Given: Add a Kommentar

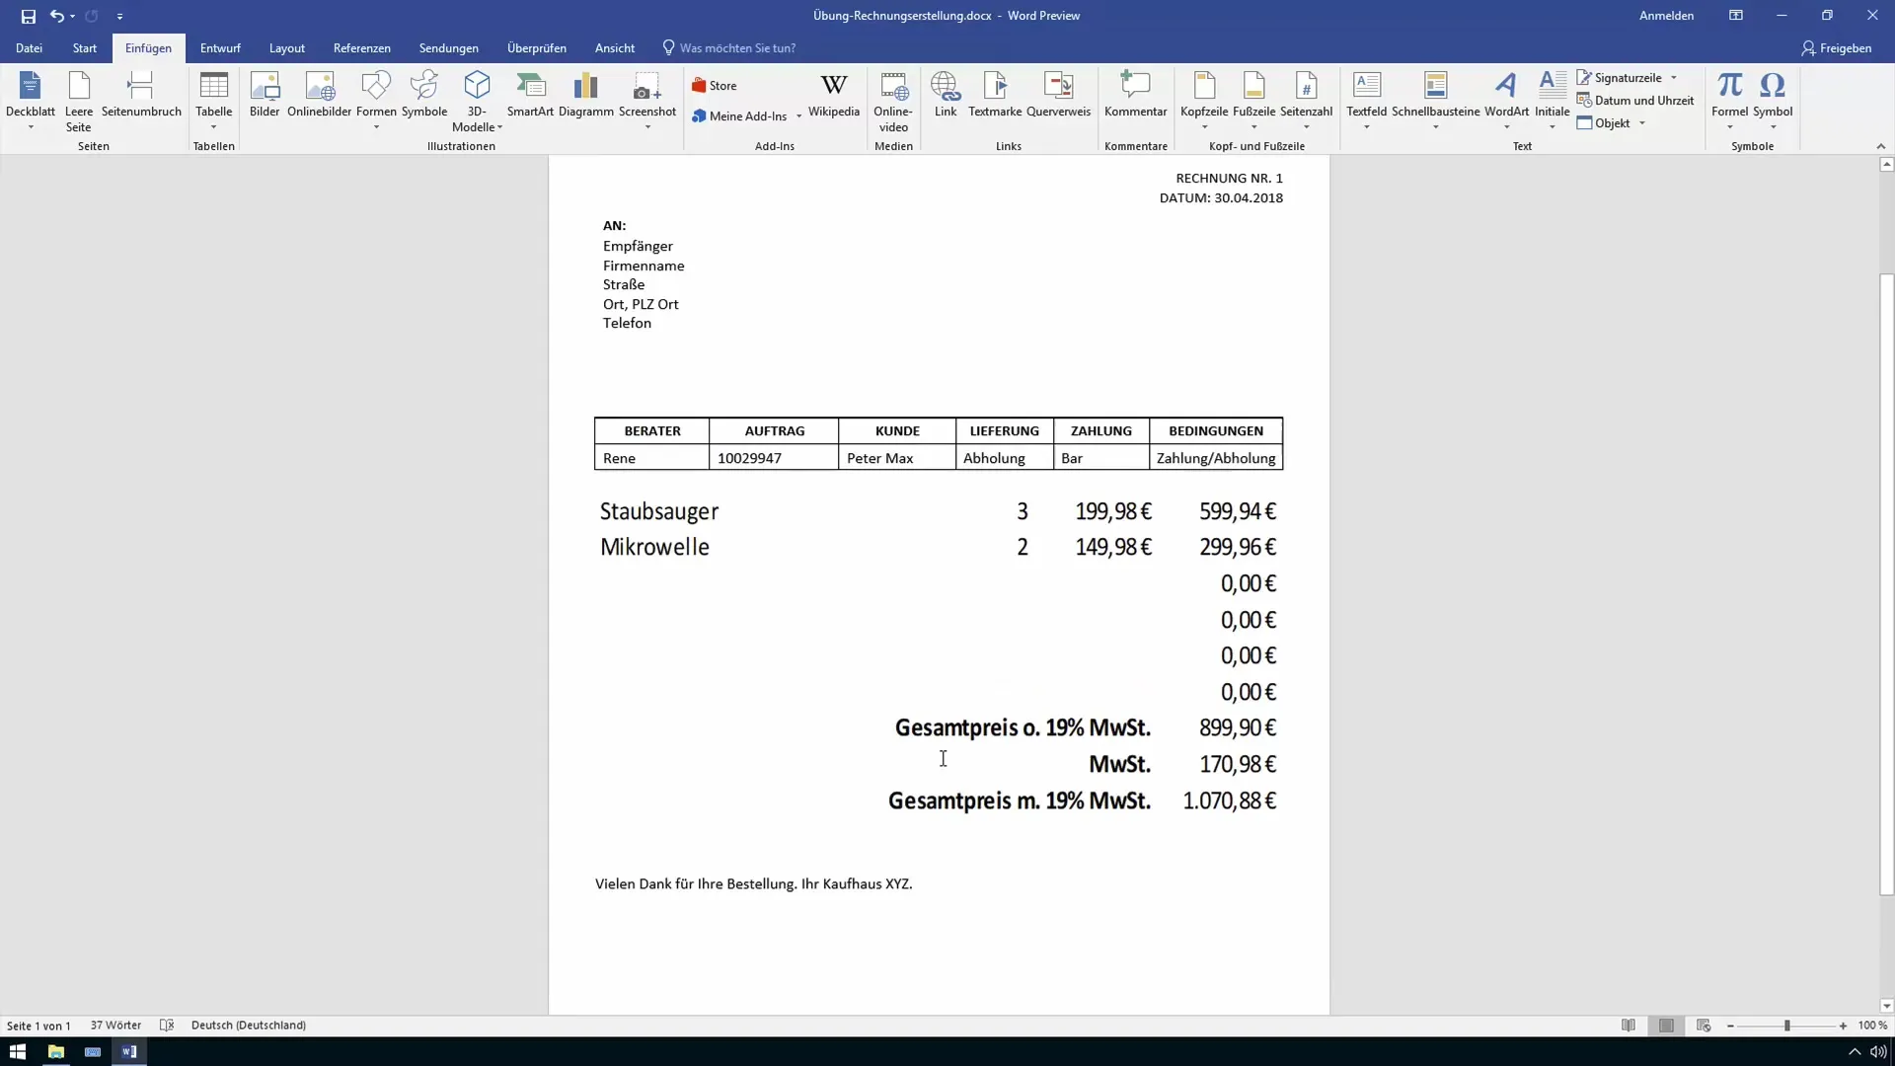Looking at the screenshot, I should 1135,96.
